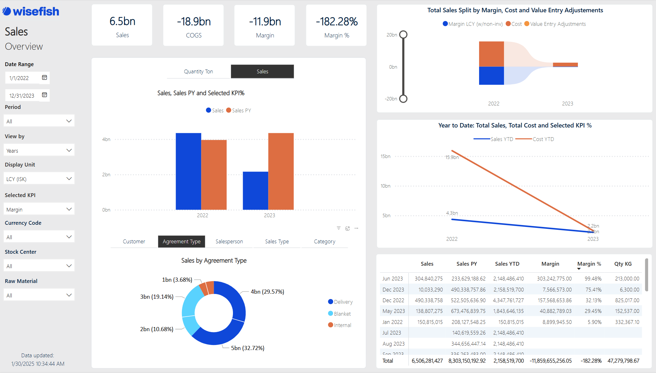Select the Salesperson tab
This screenshot has width=656, height=373.
coord(229,241)
